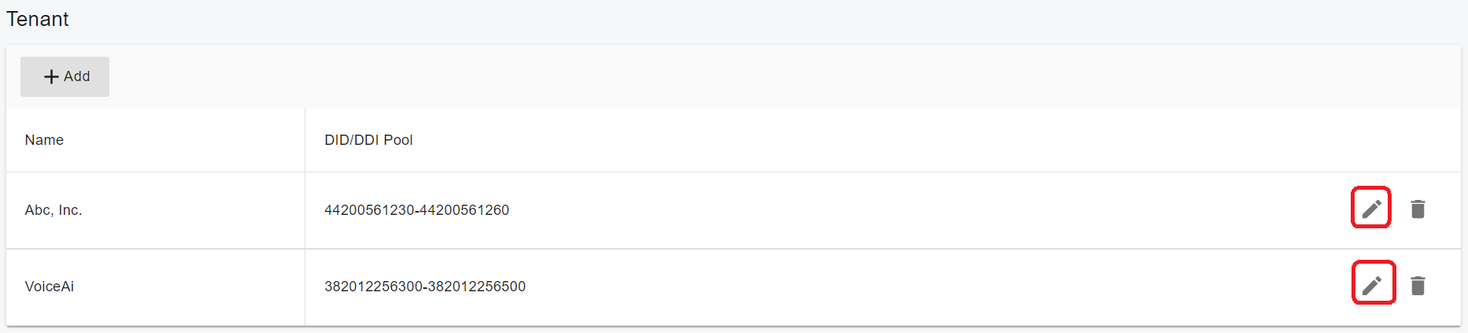Open the edit pencil for VoiceAi
Screen dimensions: 1468x333
(x=1372, y=285)
